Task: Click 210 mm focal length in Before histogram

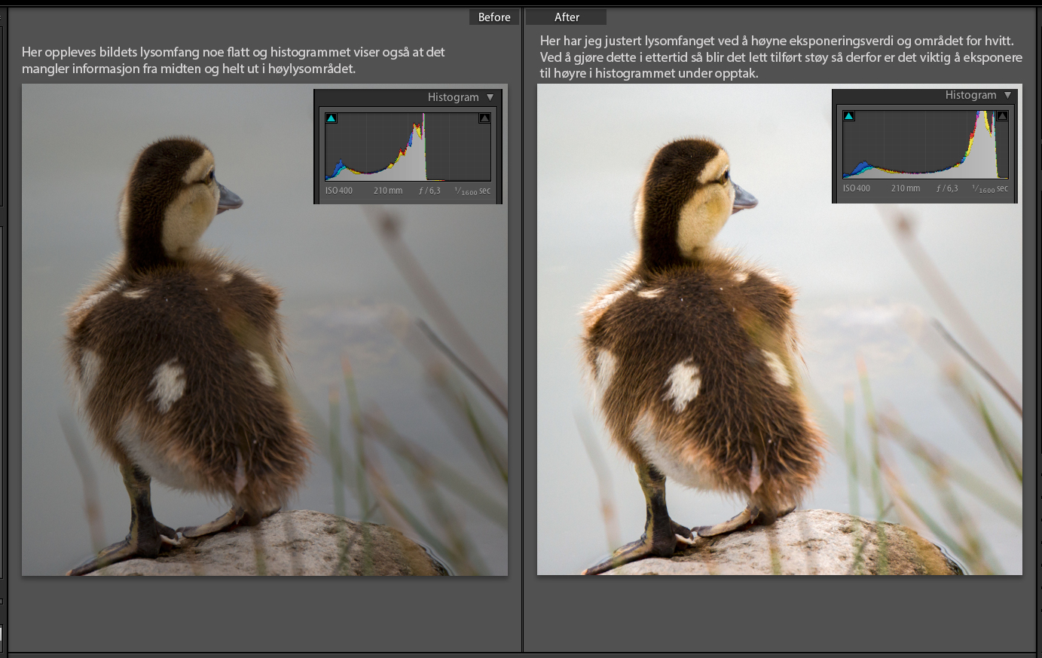Action: point(388,191)
